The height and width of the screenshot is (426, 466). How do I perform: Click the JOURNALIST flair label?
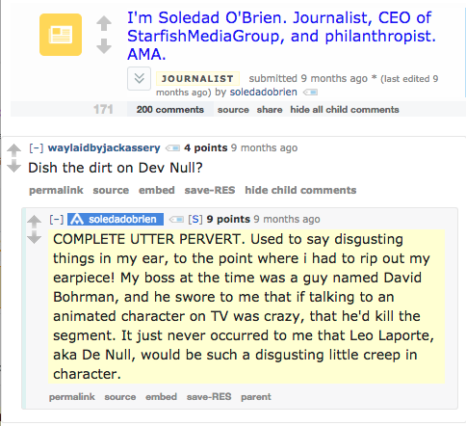(x=197, y=78)
